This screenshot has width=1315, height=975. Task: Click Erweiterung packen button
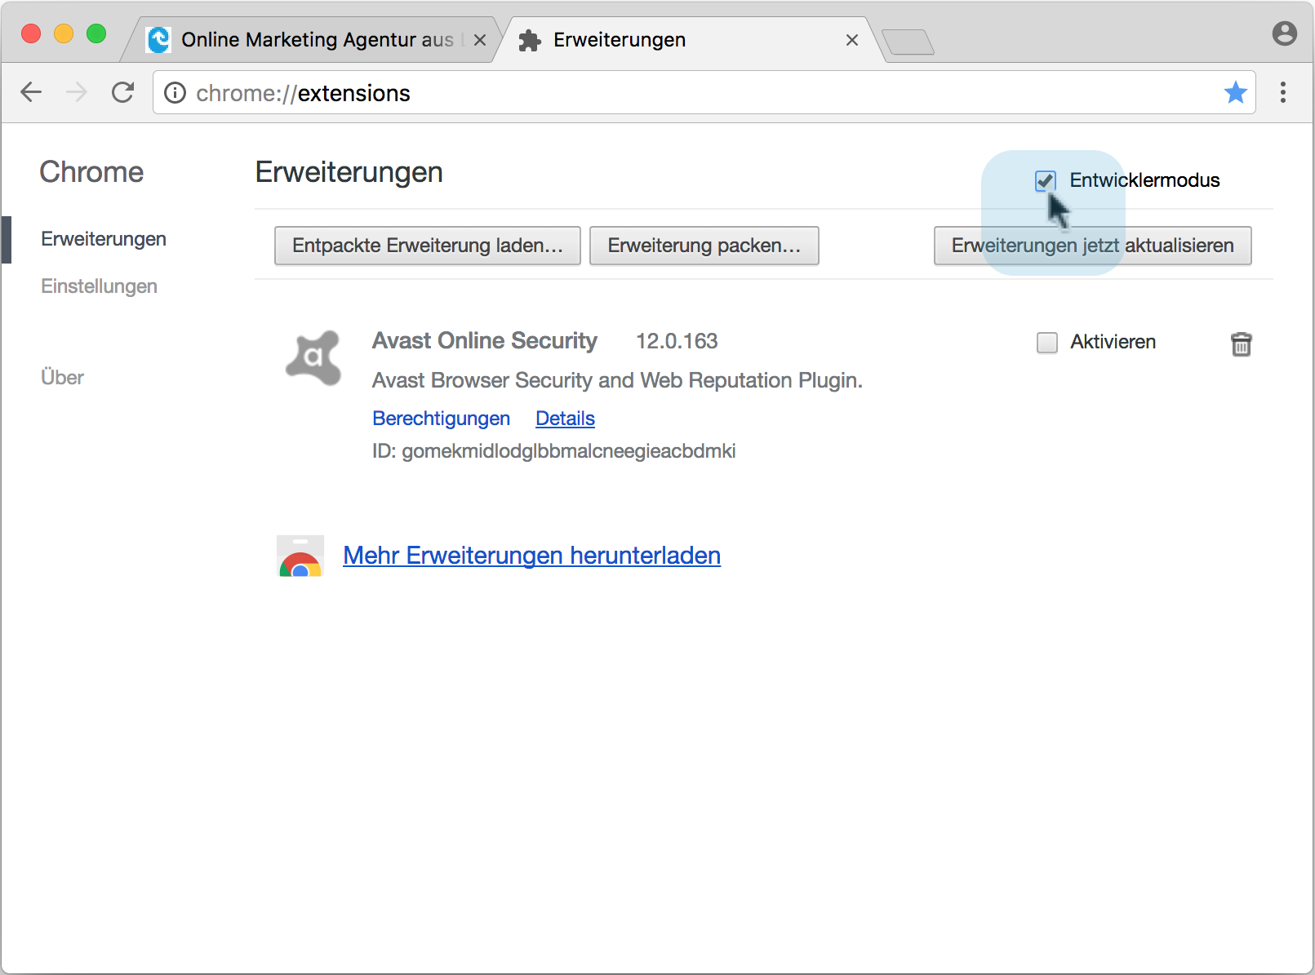[704, 246]
